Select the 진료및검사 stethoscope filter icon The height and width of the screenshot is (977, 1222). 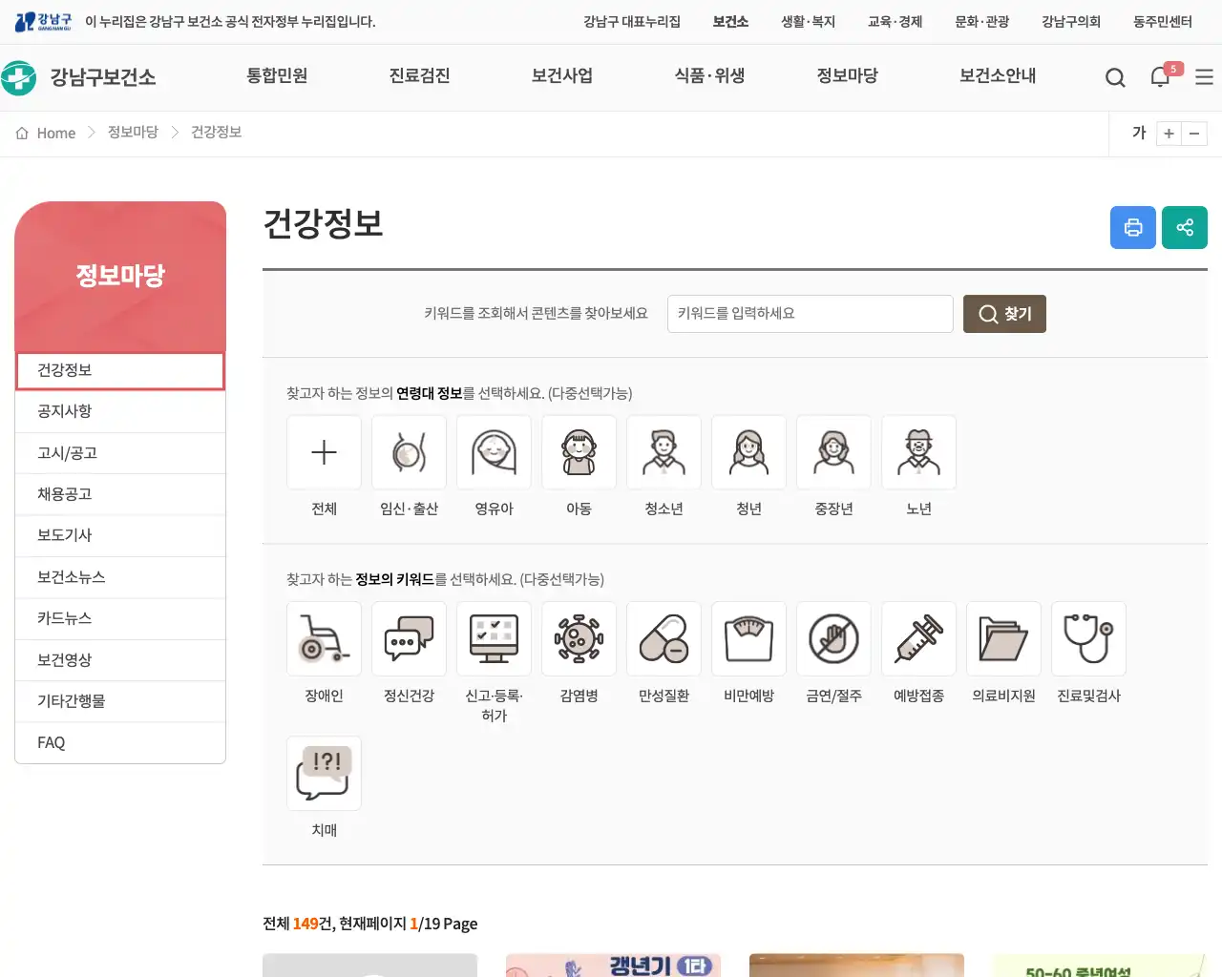point(1088,638)
